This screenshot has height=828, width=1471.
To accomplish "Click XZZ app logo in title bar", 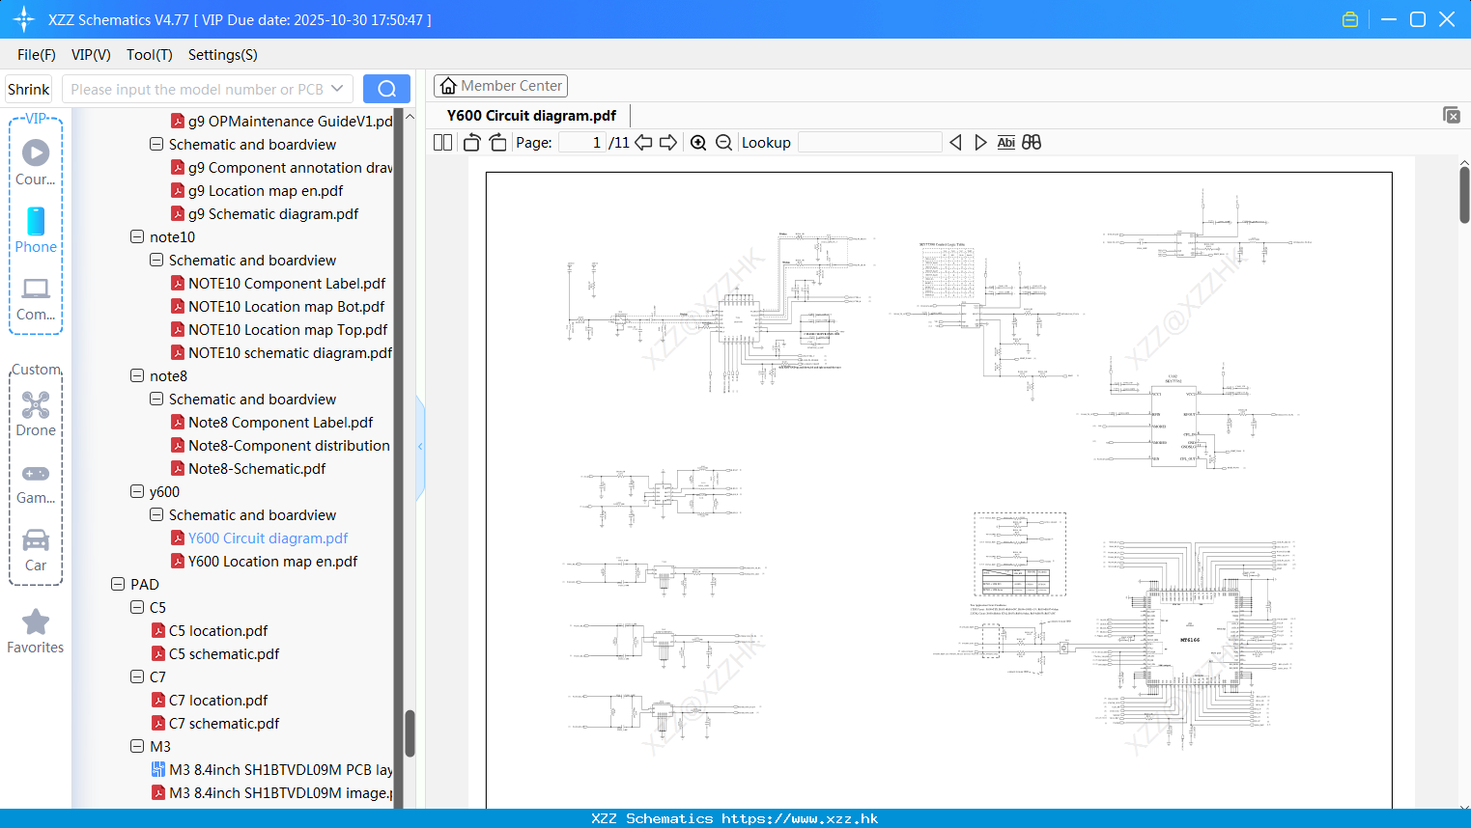I will [x=24, y=19].
